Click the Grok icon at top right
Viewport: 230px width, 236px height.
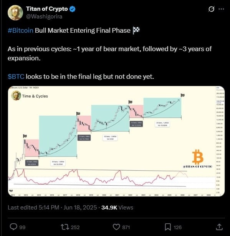pos(211,9)
